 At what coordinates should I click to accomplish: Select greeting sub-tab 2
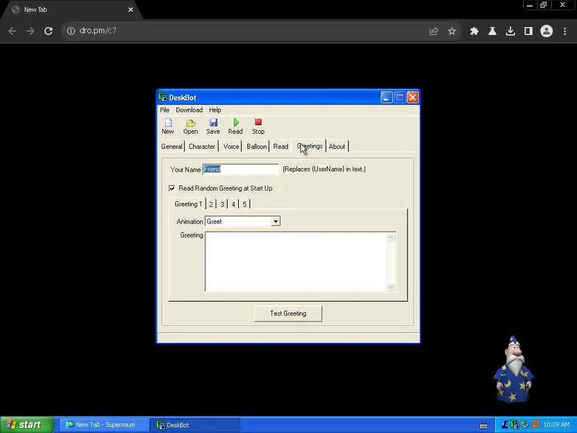click(211, 204)
